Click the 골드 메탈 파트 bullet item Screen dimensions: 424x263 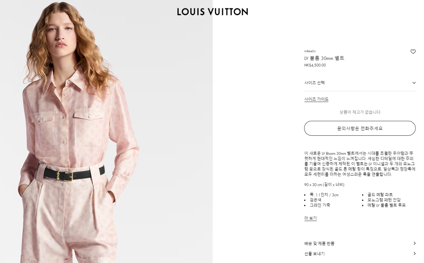coord(380,195)
